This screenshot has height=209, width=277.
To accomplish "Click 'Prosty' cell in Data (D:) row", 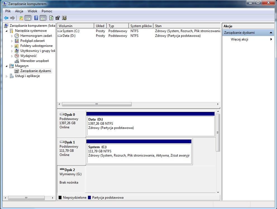I will [x=100, y=36].
